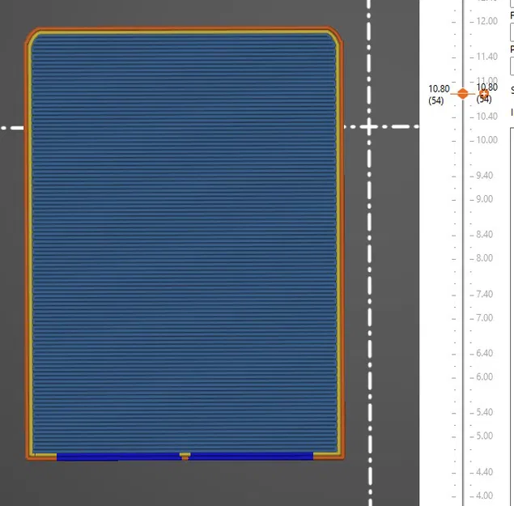Jump to the 8.40 height mark
Viewport: 514px width, 506px height.
coord(484,235)
